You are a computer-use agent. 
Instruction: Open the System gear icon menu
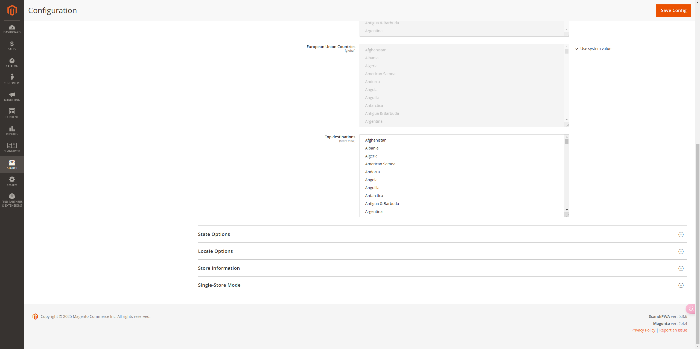pos(12,181)
